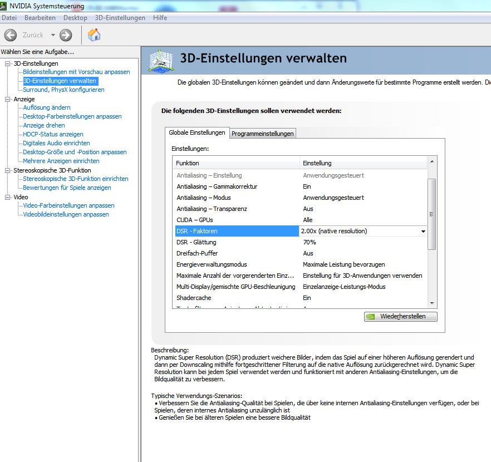Screen dimensions: 491x462
Task: Open Digitales Audio einrichten
Action: 56,144
